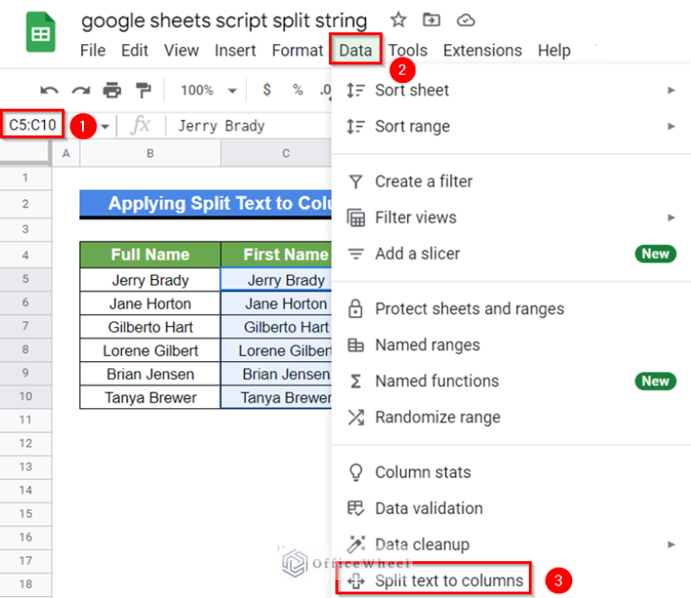Click the redo arrow icon

(81, 90)
